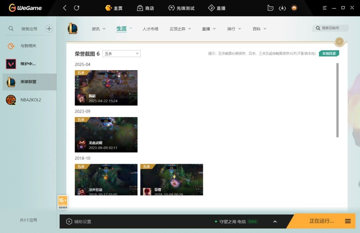The height and width of the screenshot is (233, 360).
Task: Open the 先锋测试 tab
Action: tap(181, 8)
